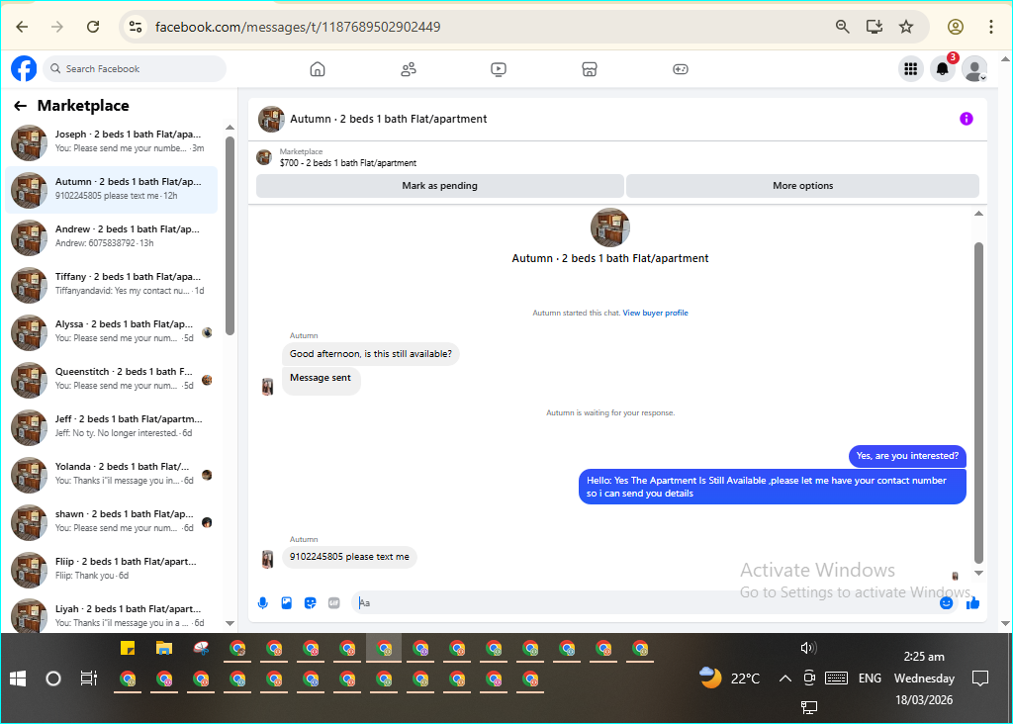Click the browser forward arrow
Image resolution: width=1013 pixels, height=724 pixels.
[57, 27]
